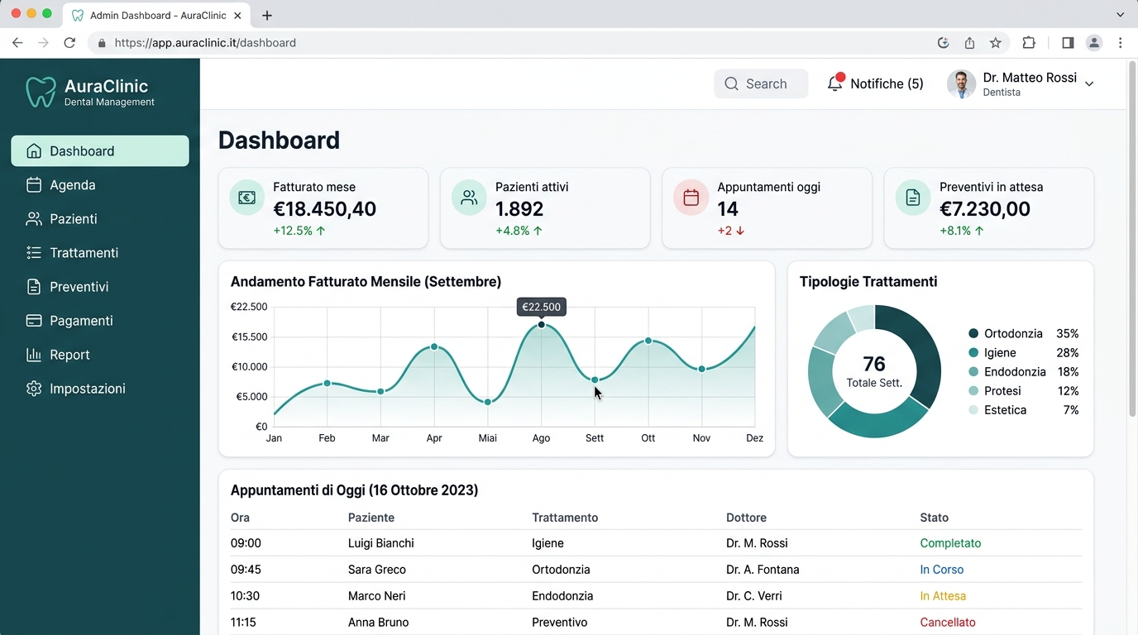Click the Ott chart data point
Screen dimensions: 1138x635
point(648,341)
